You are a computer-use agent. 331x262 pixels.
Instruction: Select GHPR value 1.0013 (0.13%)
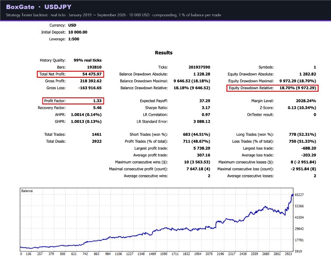(x=86, y=122)
